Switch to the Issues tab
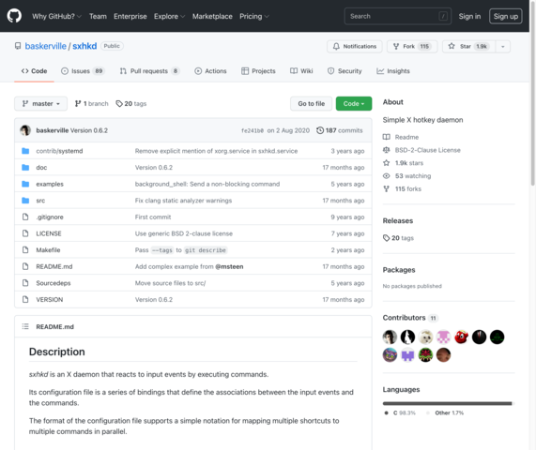The height and width of the screenshot is (450, 536). (83, 71)
